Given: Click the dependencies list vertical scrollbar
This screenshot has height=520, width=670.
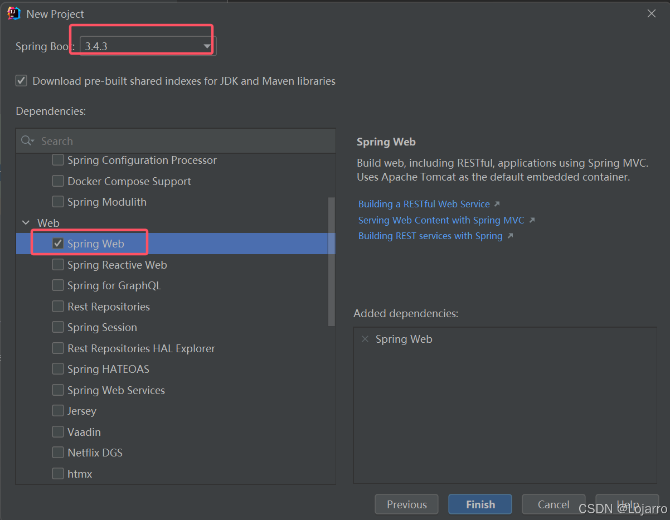Looking at the screenshot, I should pos(332,261).
